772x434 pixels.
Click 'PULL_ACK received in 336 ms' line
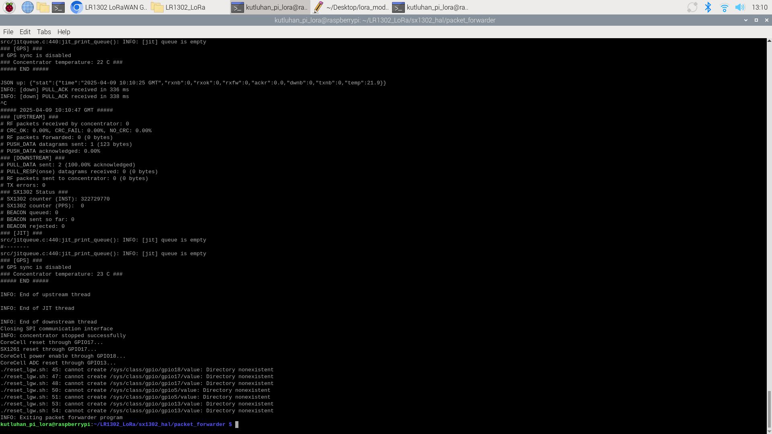click(65, 90)
